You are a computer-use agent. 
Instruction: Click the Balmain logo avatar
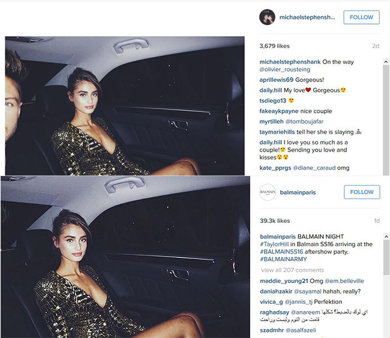(x=268, y=192)
